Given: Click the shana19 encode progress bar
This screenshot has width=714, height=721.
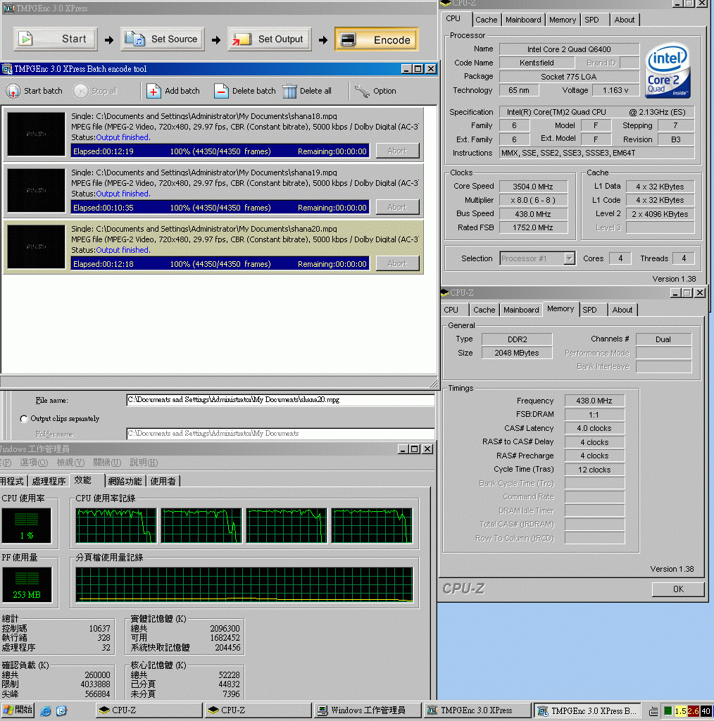Looking at the screenshot, I should [220, 208].
